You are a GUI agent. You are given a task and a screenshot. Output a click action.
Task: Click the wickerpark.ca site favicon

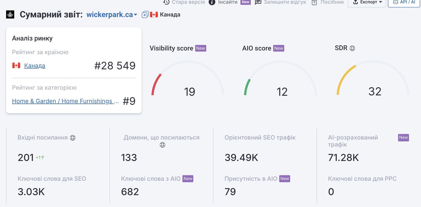pos(10,14)
